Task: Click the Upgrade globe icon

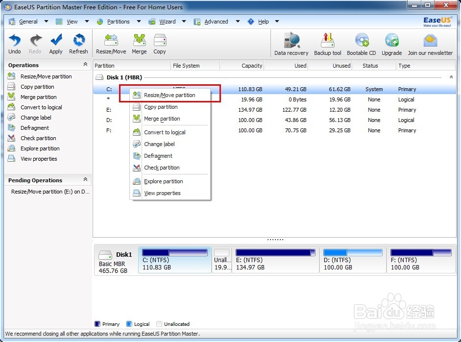Action: coord(392,40)
